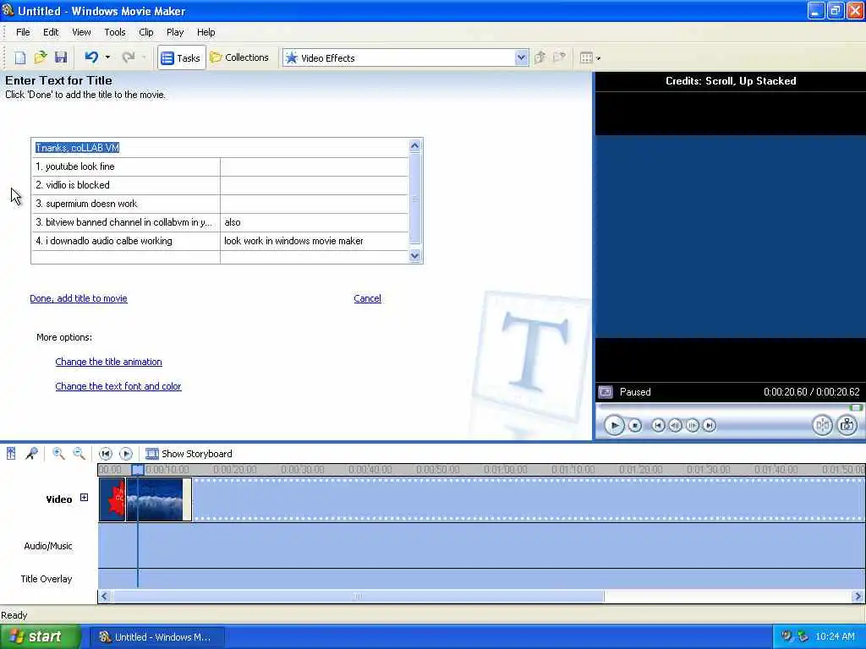
Task: Click 'Done, add title to movie' link
Action: 79,298
